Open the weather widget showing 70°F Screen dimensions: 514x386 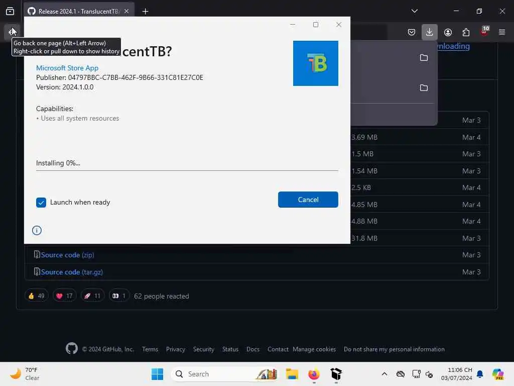coord(25,374)
